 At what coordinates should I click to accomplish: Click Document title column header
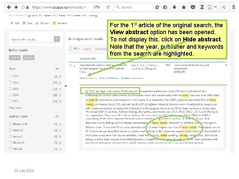(88, 58)
